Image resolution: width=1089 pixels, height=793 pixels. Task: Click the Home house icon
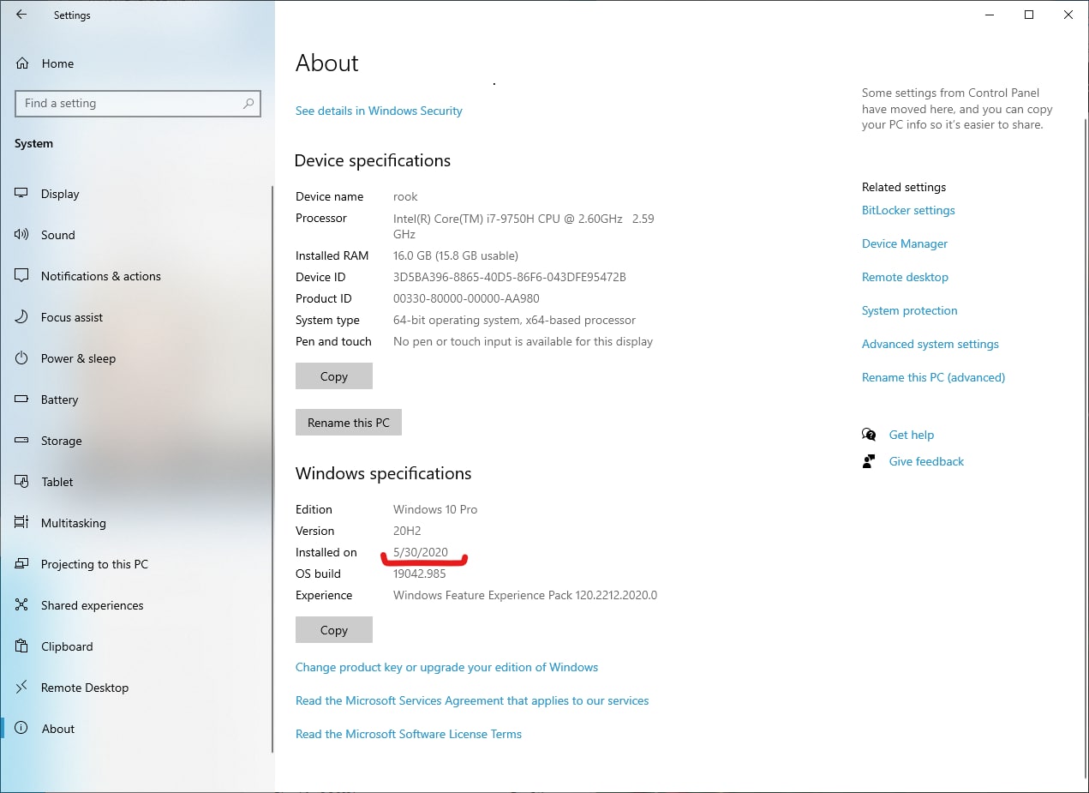coord(22,63)
